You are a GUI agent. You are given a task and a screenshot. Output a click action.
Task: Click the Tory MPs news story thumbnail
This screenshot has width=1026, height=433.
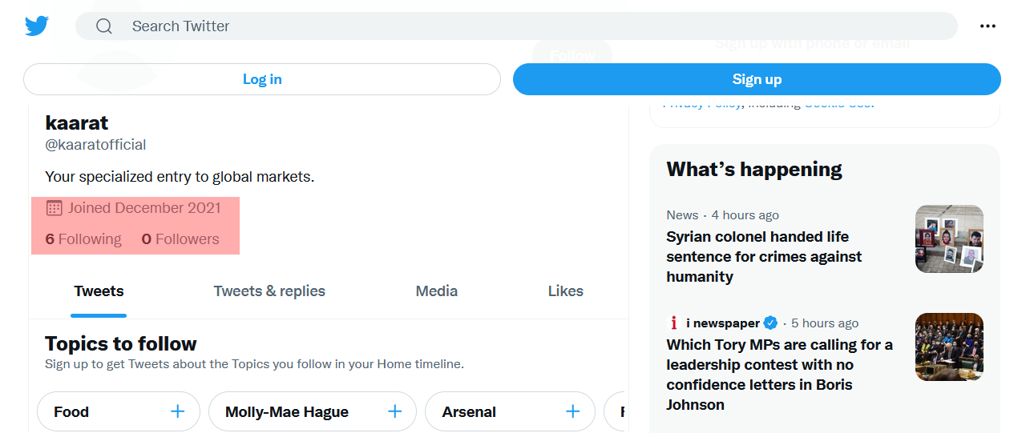(x=949, y=347)
